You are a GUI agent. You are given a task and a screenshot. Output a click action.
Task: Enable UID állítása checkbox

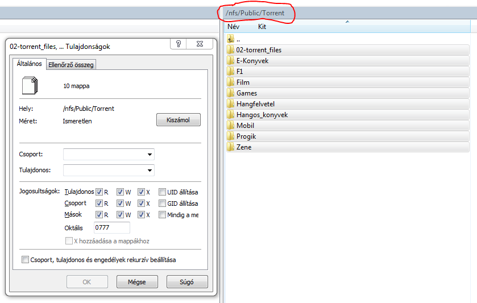pyautogui.click(x=162, y=192)
